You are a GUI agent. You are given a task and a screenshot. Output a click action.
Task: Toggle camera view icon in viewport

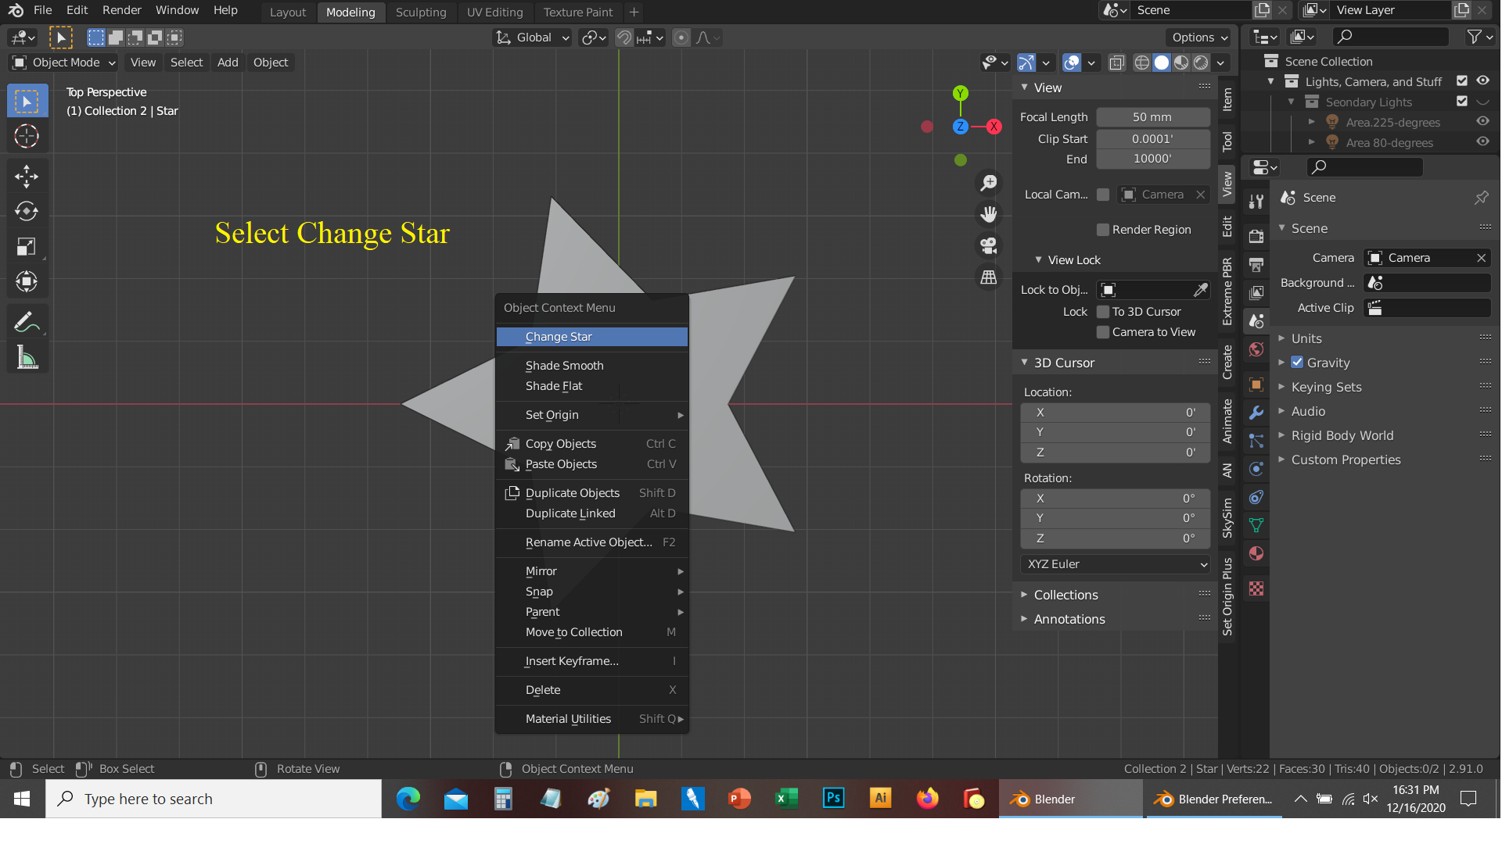tap(989, 245)
